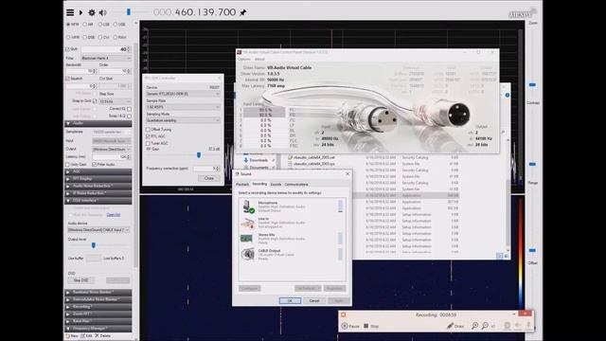Open audio Output device dropdown
The image size is (606, 341).
(112, 150)
